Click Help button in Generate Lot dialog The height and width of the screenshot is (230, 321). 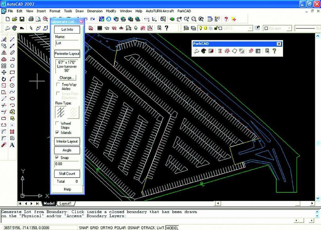67,189
